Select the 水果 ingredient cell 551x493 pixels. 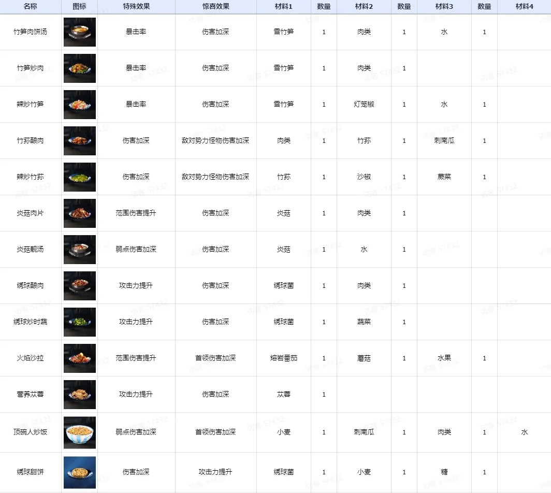pyautogui.click(x=444, y=358)
